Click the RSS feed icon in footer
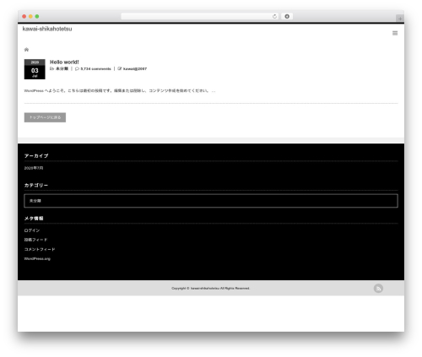Image resolution: width=422 pixels, height=357 pixels. pyautogui.click(x=378, y=289)
